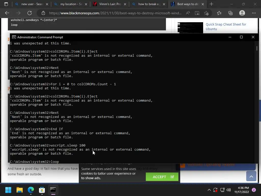
Task: Click 'wshshell.sendkeys' code line on webpage
Action: 34,20
